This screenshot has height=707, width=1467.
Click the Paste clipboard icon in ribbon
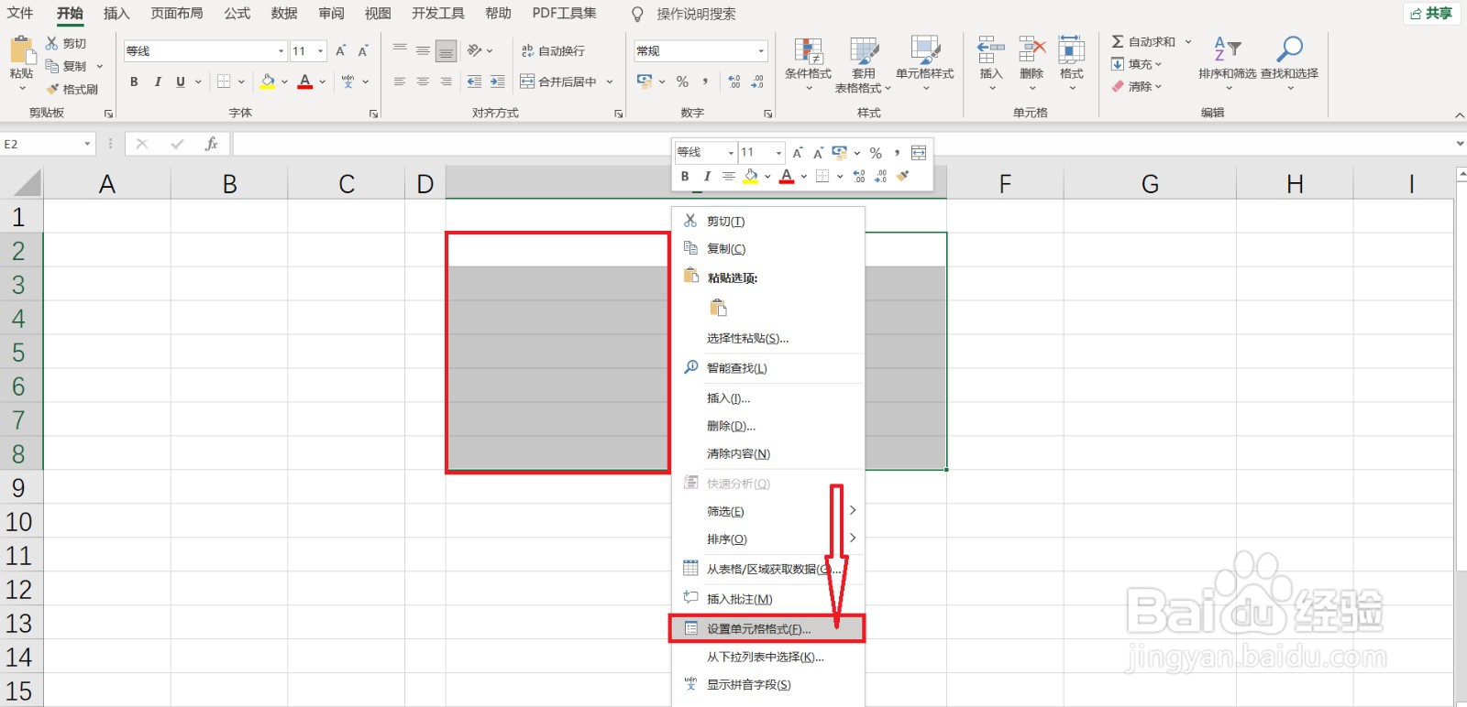(x=21, y=49)
